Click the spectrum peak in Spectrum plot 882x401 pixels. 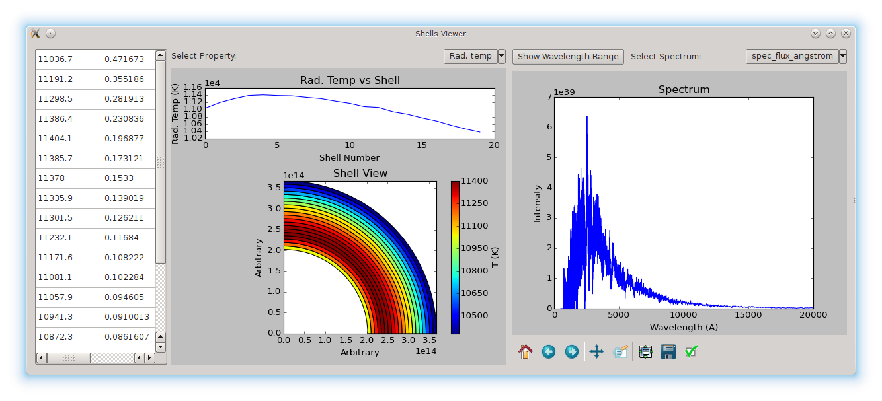586,117
